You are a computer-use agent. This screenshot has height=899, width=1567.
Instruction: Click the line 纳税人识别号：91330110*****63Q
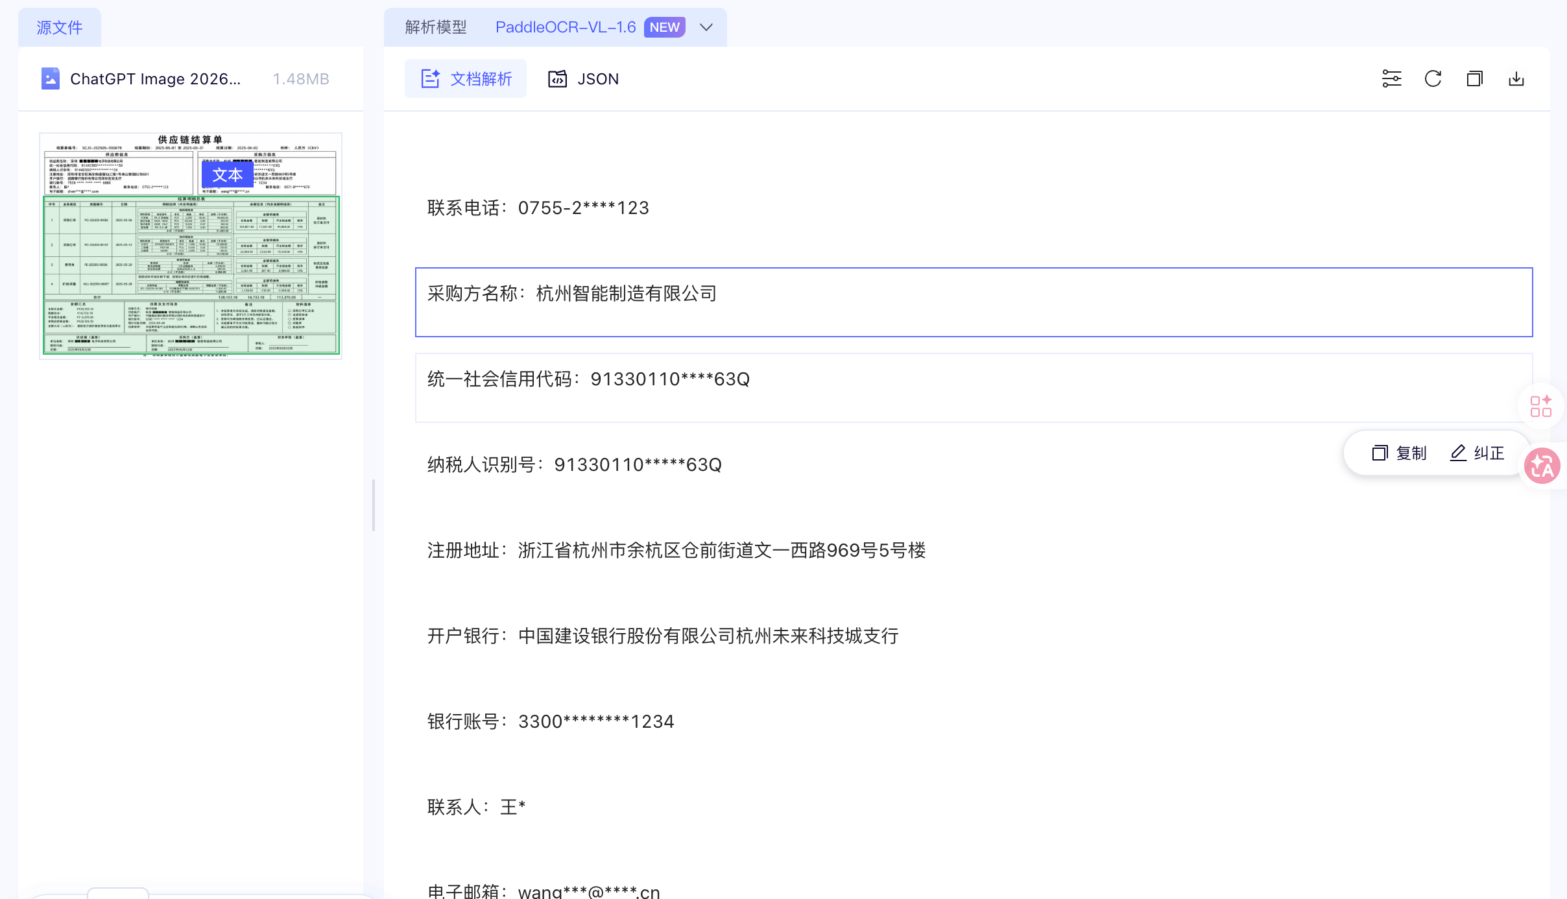click(x=574, y=464)
